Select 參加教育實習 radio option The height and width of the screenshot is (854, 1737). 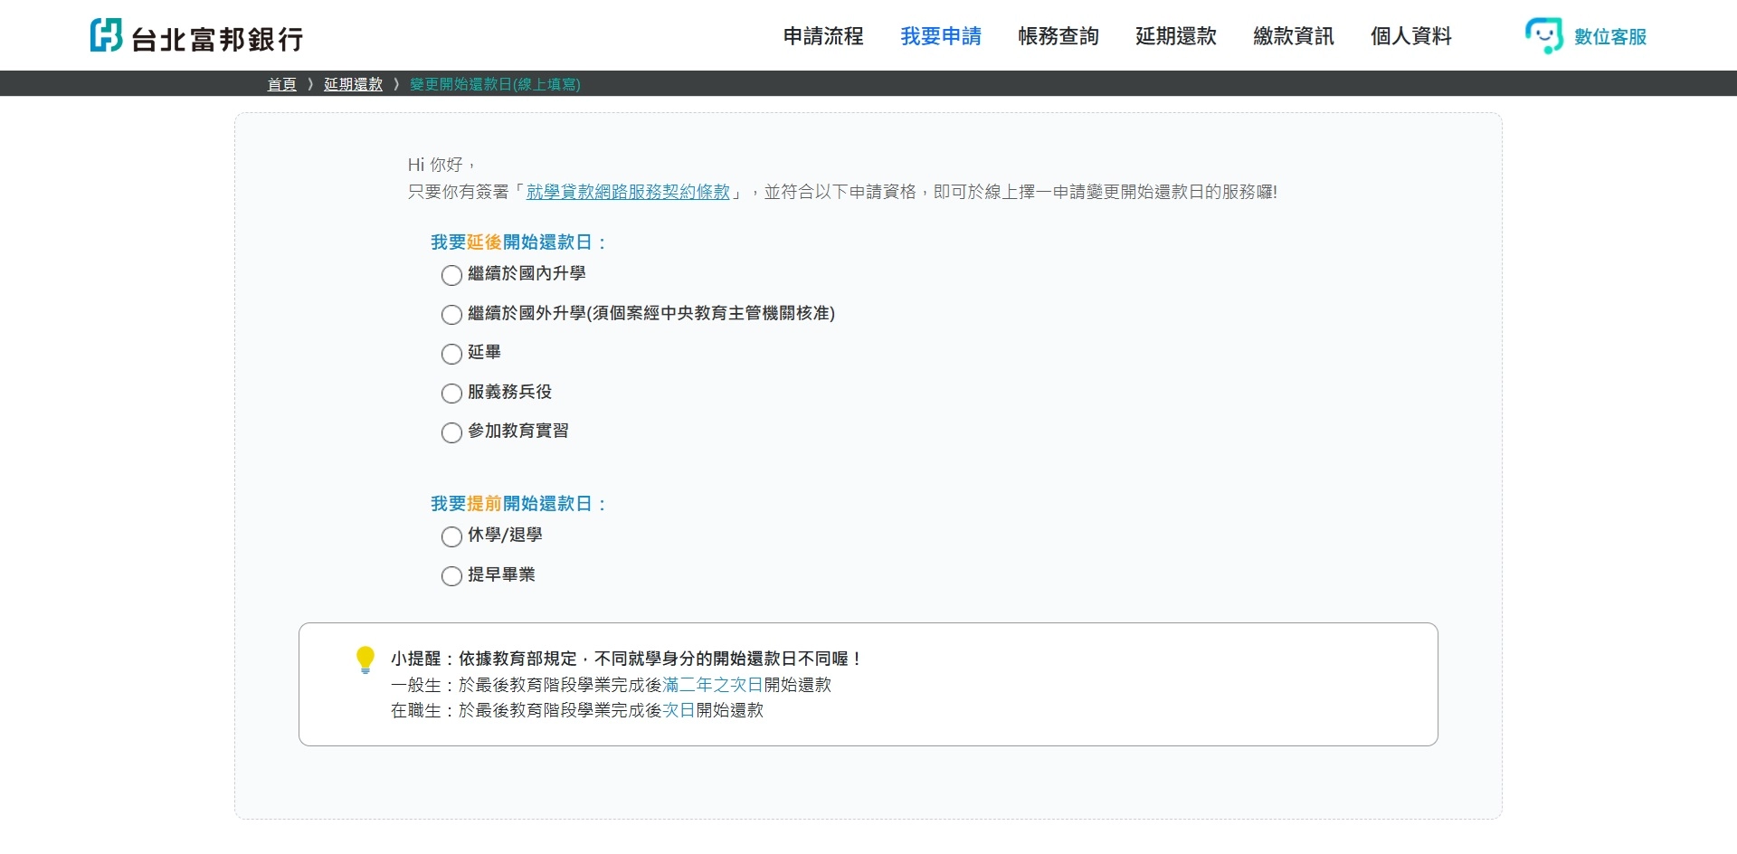(x=451, y=432)
